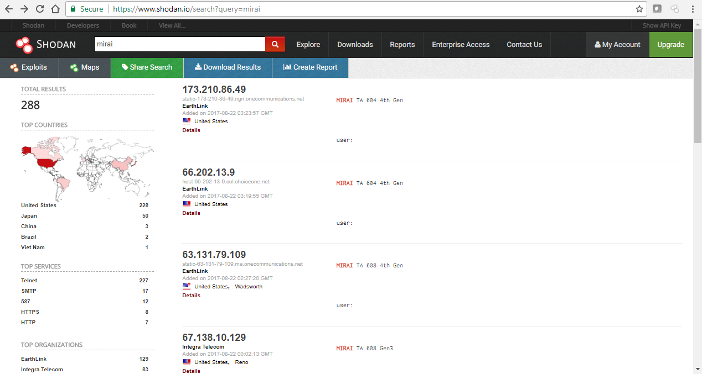Viewport: 702px width, 374px height.
Task: Switch to the Reports tab
Action: 402,44
